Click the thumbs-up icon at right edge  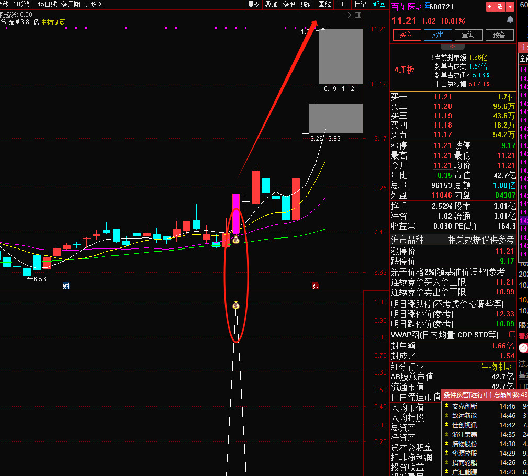(523, 348)
